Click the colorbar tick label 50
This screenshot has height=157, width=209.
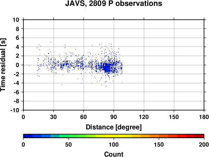[69, 144]
